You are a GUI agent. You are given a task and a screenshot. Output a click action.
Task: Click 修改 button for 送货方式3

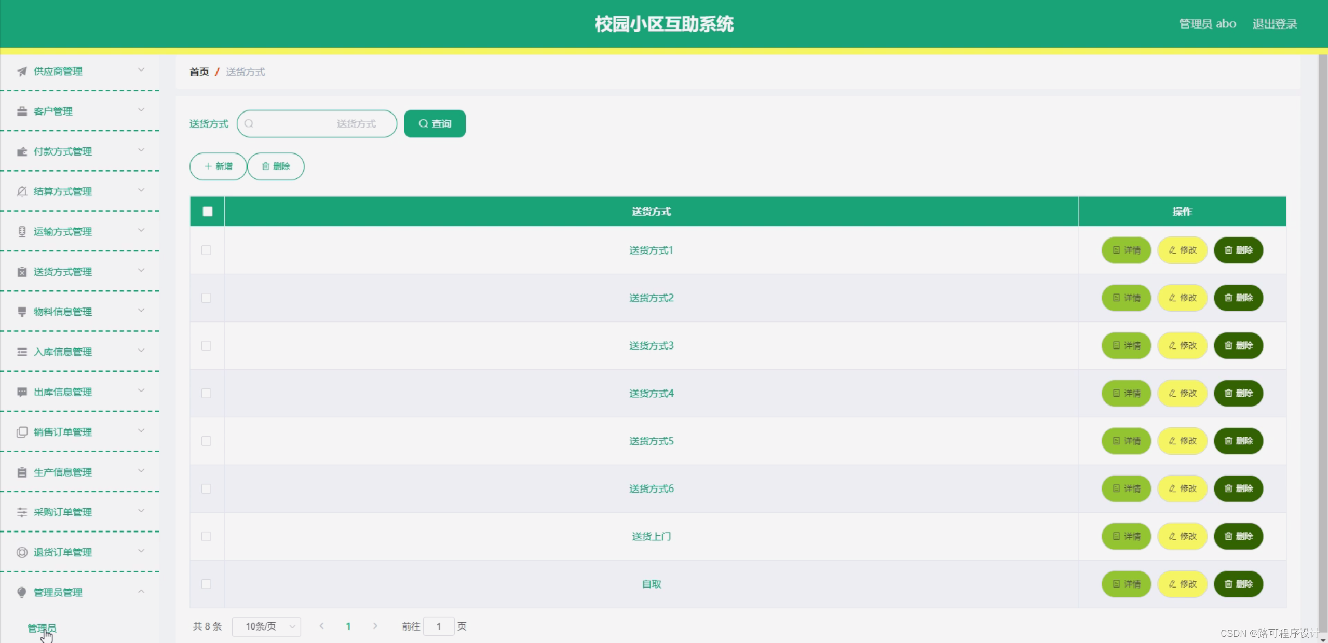pyautogui.click(x=1182, y=345)
